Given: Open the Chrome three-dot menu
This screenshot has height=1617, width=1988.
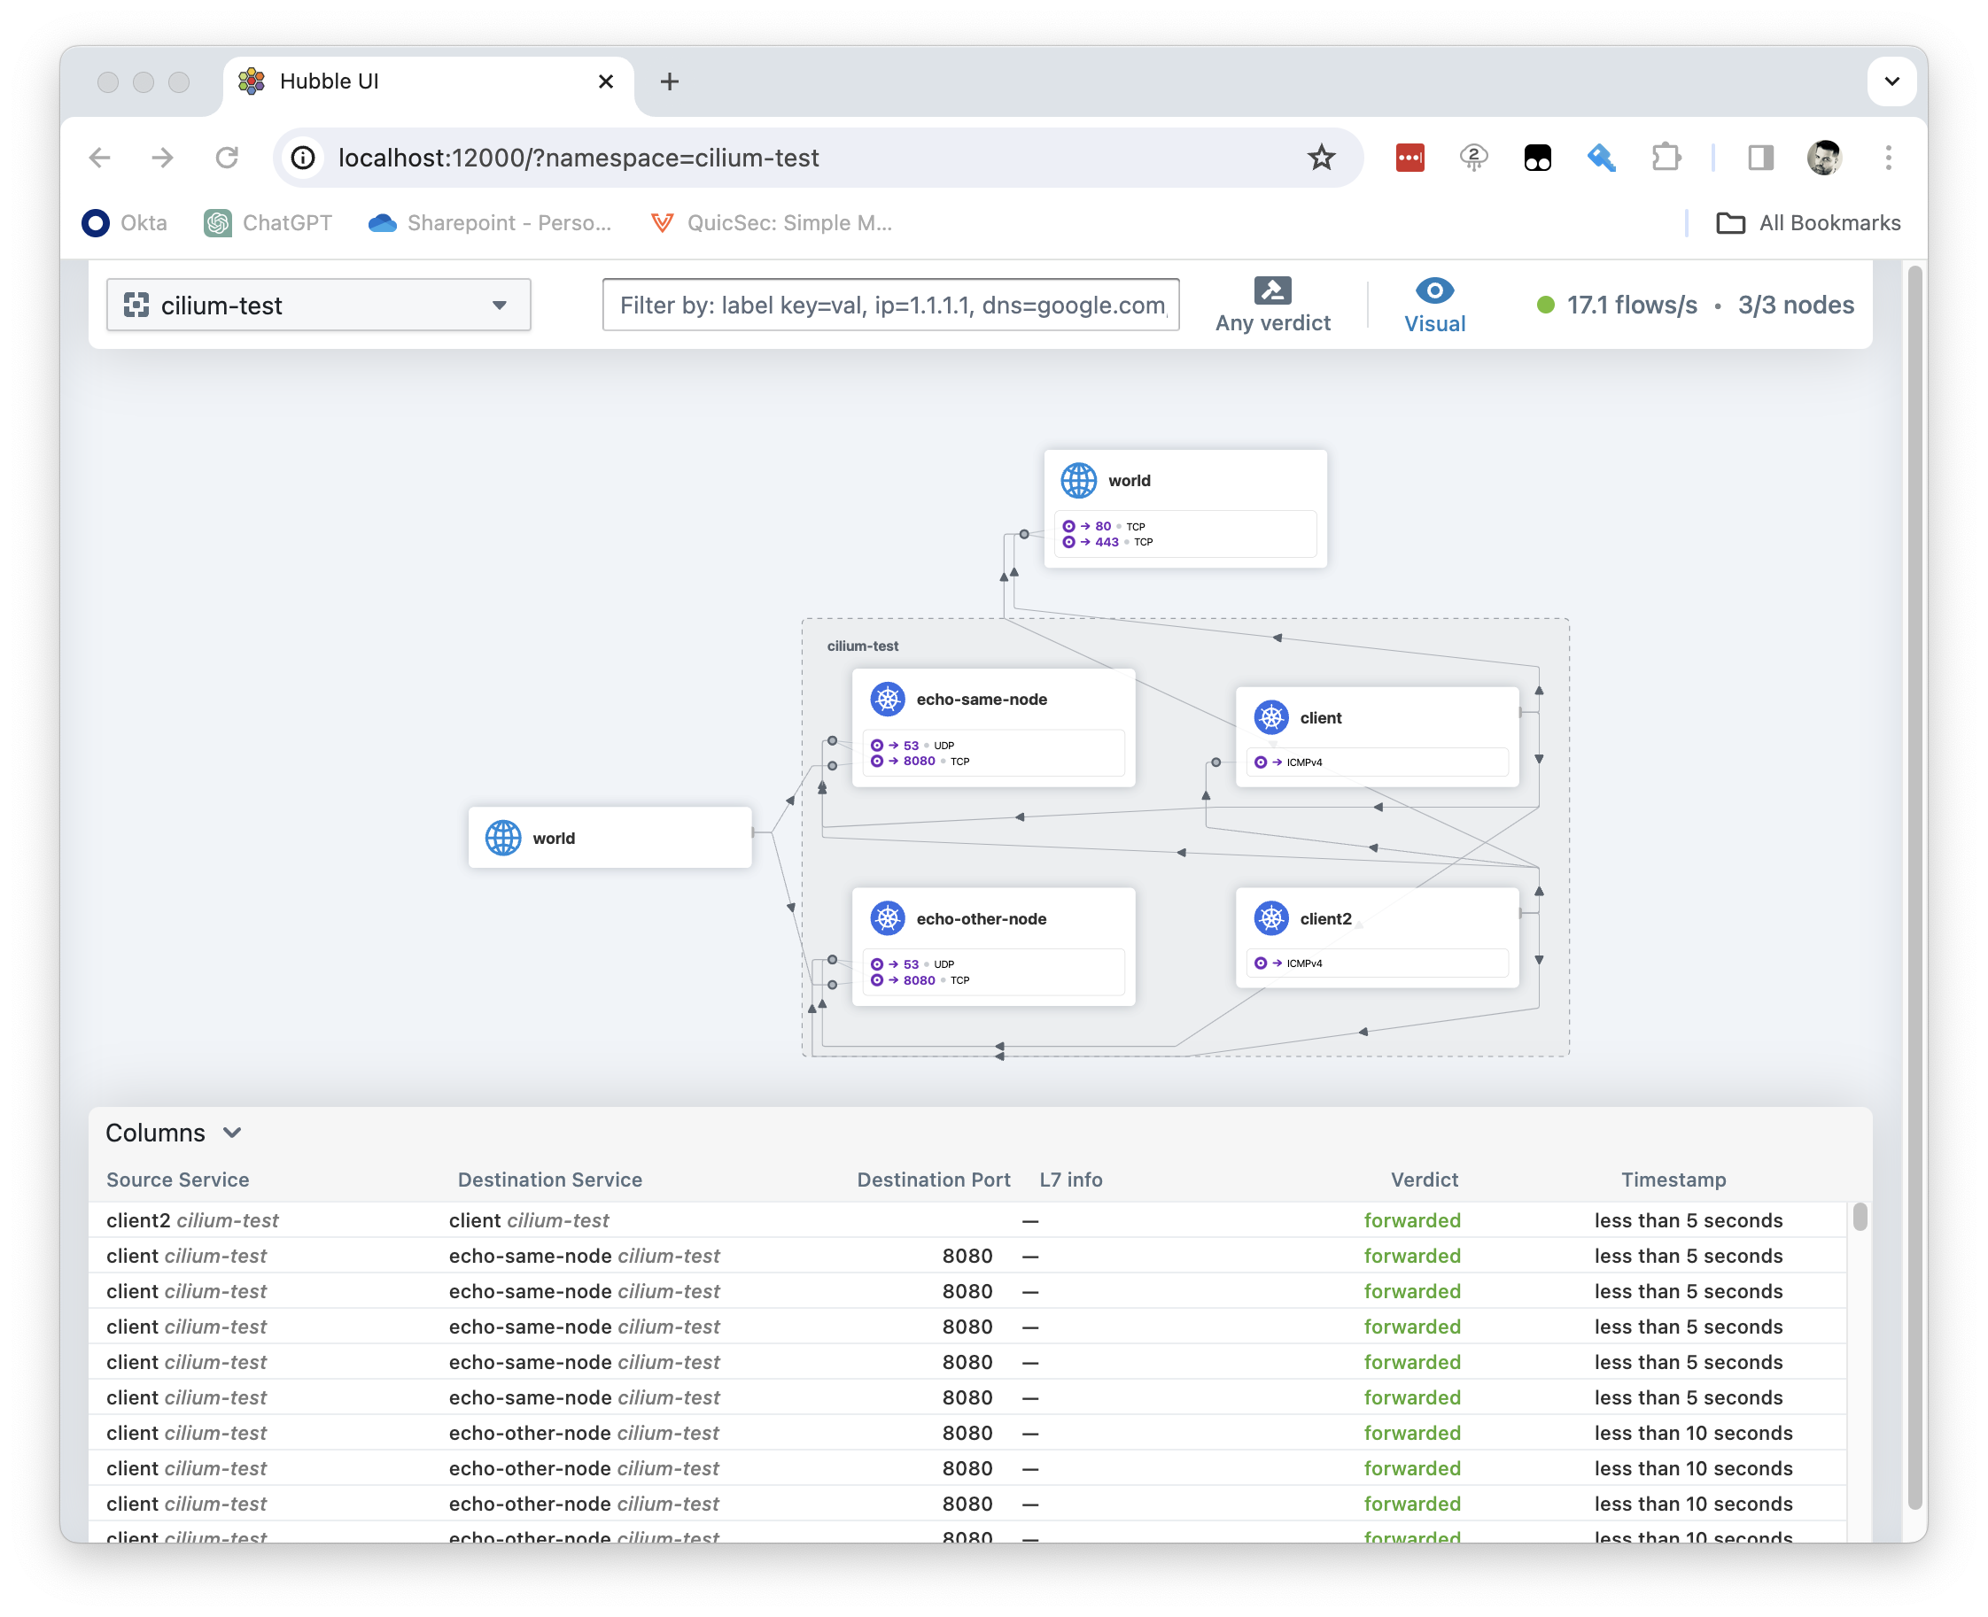Looking at the screenshot, I should pyautogui.click(x=1887, y=158).
